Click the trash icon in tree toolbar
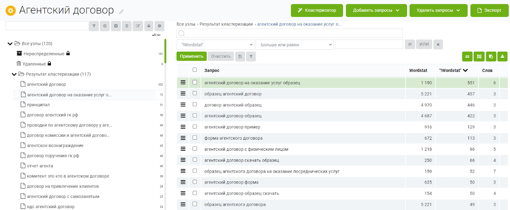This screenshot has width=510, height=210. click(x=127, y=26)
